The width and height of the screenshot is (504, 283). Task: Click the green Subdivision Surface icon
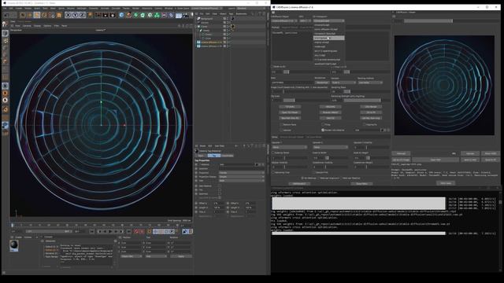pos(136,15)
